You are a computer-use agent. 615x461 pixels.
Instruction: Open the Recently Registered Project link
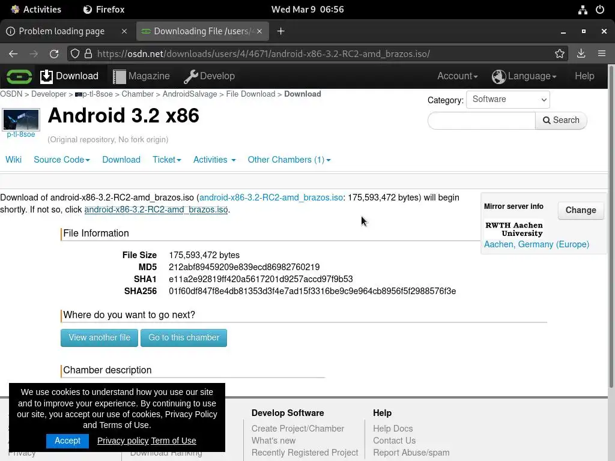pyautogui.click(x=304, y=453)
